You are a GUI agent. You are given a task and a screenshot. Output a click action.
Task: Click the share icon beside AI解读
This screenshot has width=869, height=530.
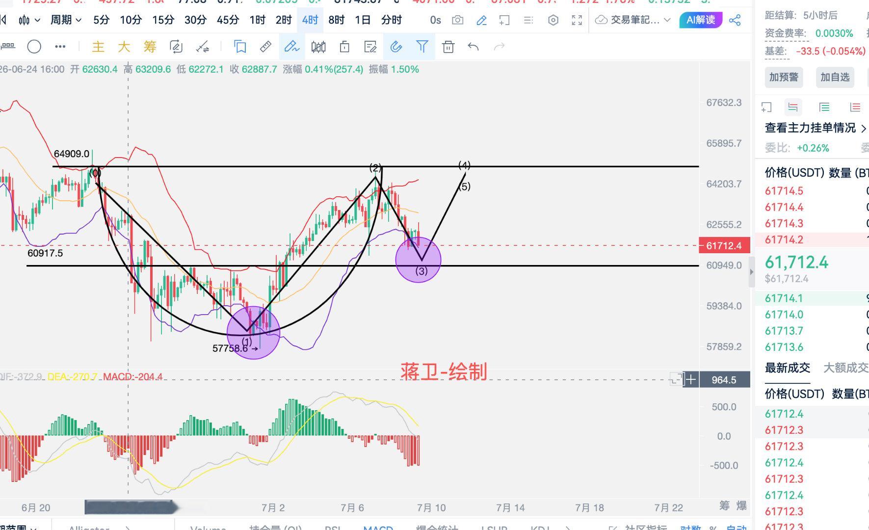coord(735,20)
